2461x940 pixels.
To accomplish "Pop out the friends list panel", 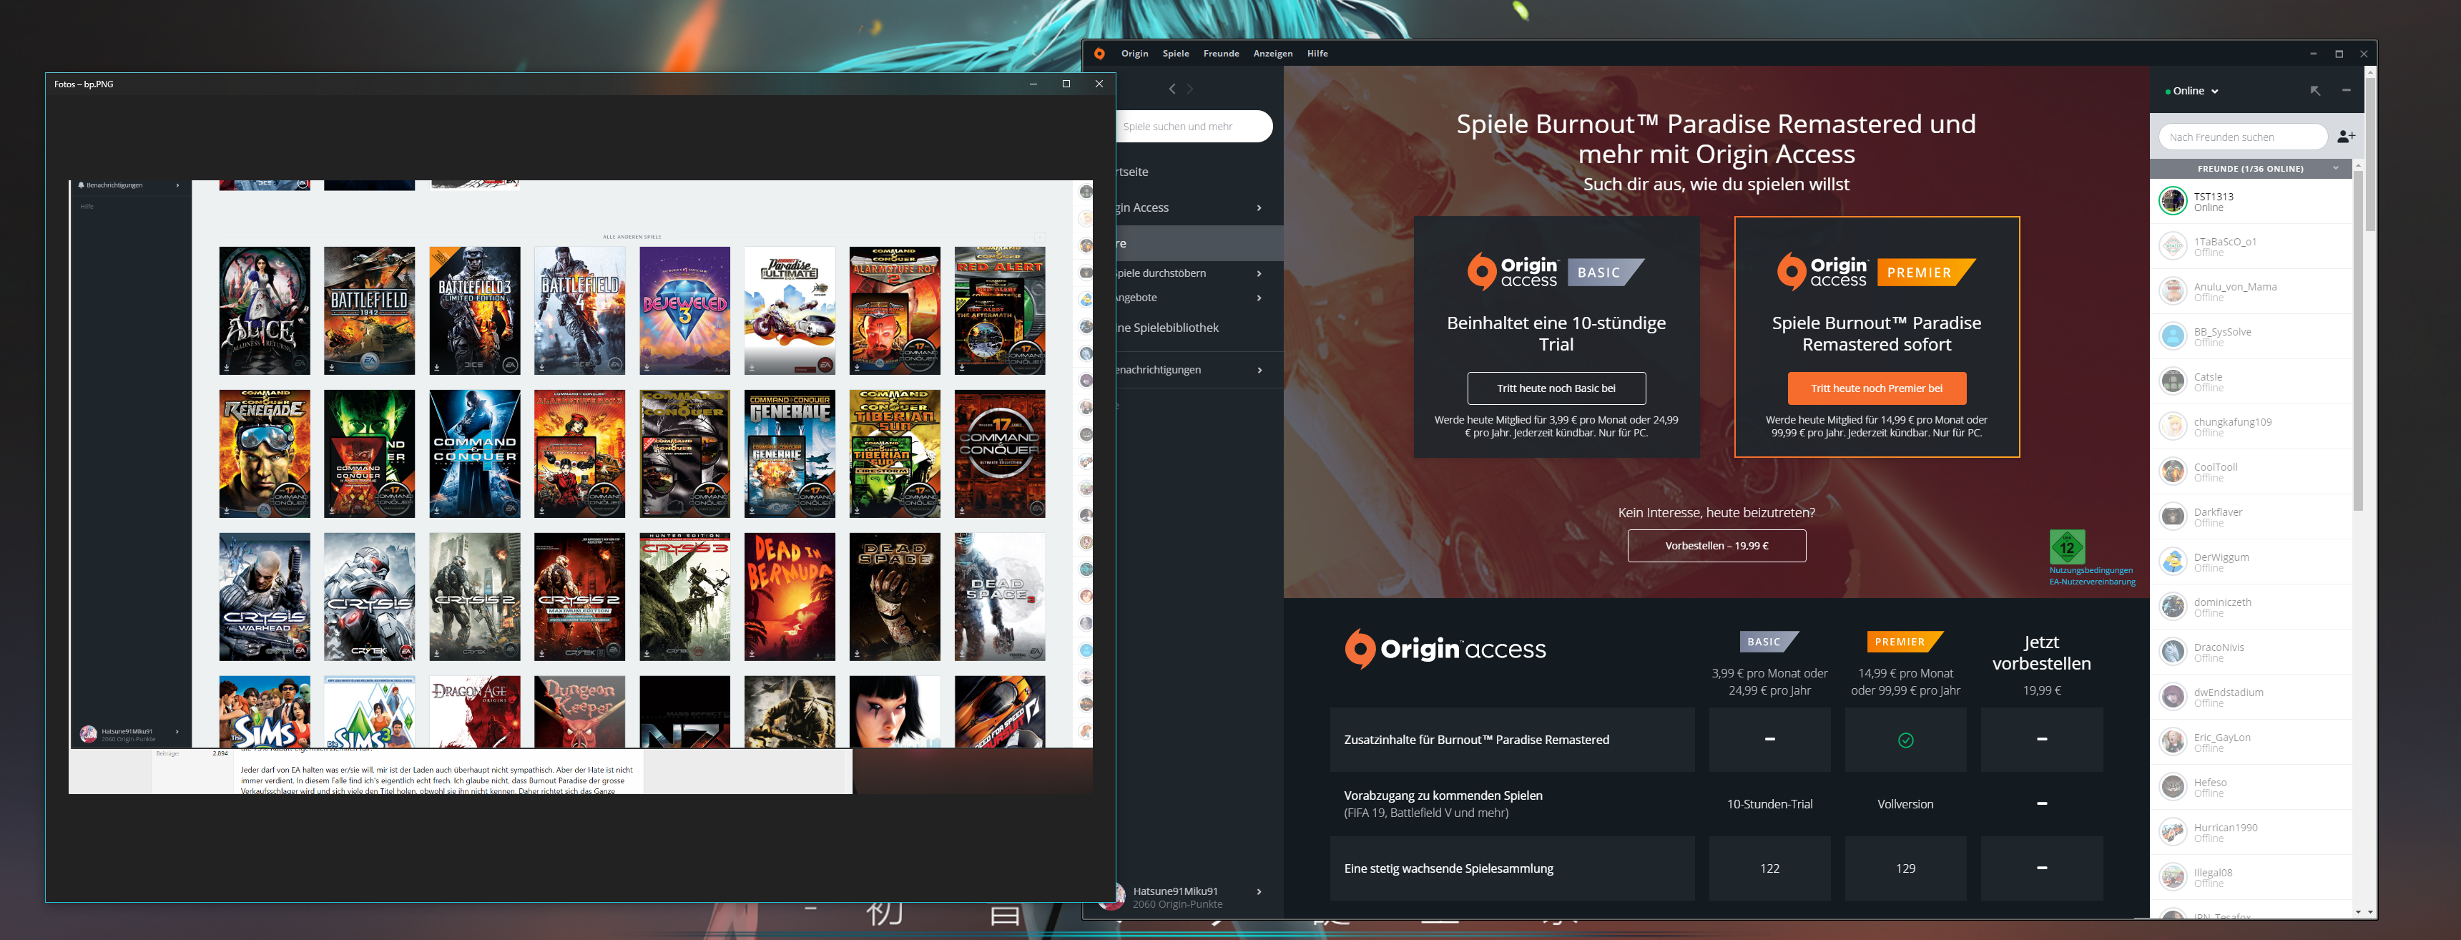I will point(2315,91).
